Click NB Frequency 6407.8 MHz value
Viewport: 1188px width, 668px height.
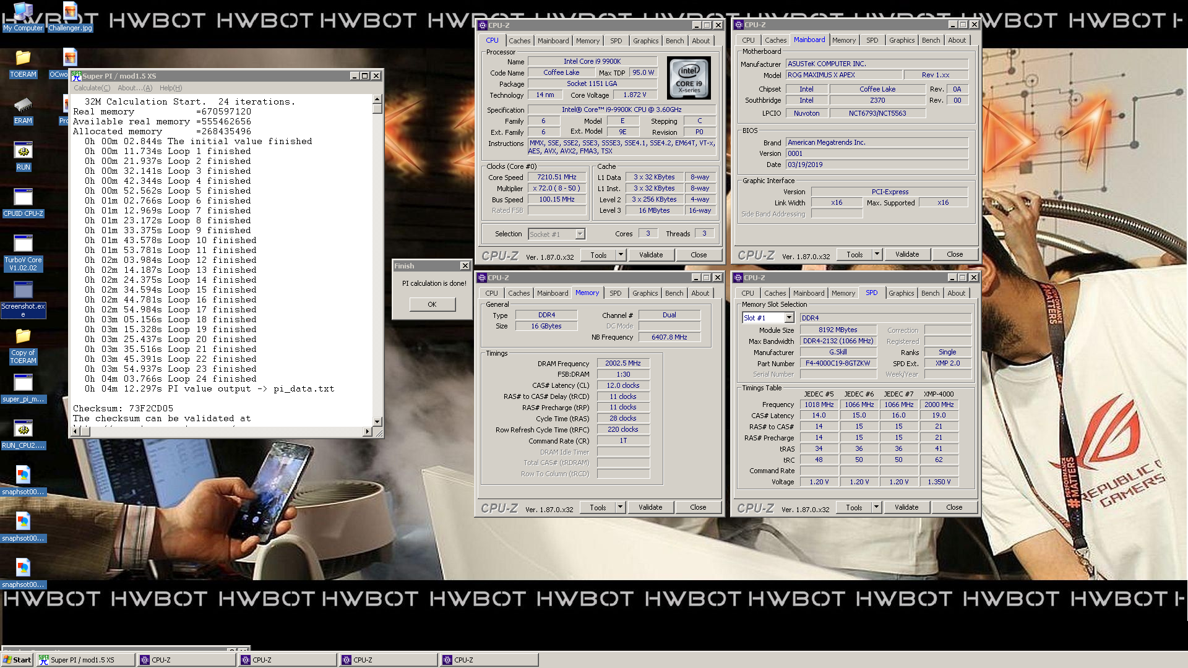click(669, 337)
